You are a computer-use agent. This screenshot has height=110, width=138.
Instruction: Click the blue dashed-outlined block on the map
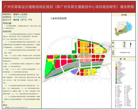[x=84, y=58]
